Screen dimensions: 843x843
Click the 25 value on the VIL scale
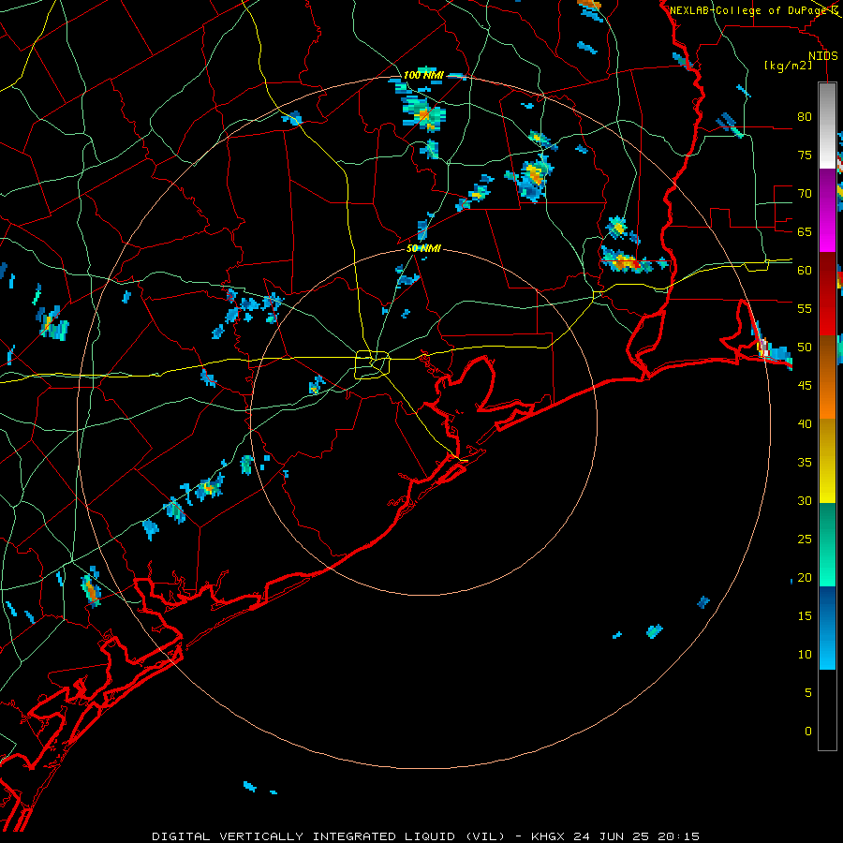click(805, 540)
